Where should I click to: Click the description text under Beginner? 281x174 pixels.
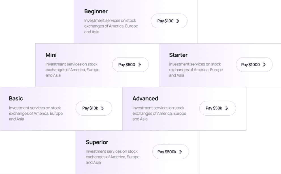(111, 26)
